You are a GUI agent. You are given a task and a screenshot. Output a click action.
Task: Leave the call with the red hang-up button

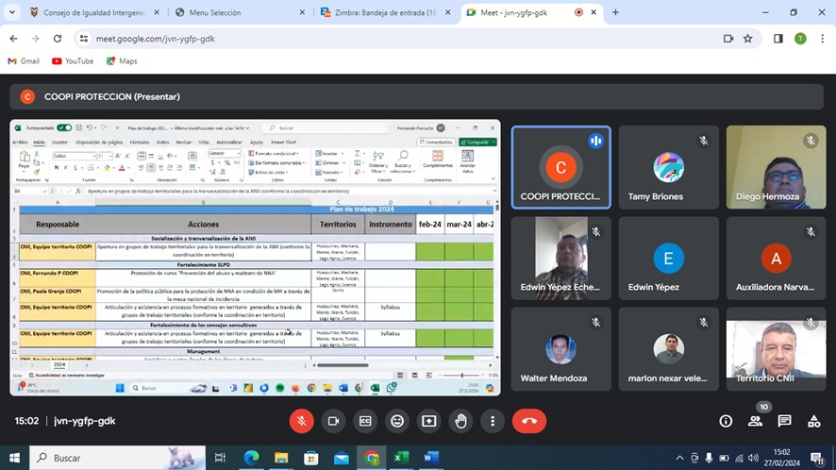click(x=528, y=421)
